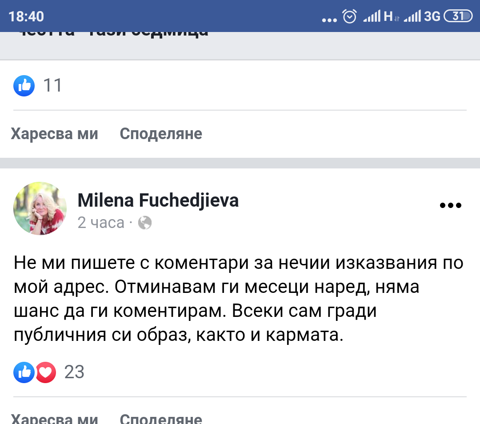View the 23 reactions count

pos(74,372)
